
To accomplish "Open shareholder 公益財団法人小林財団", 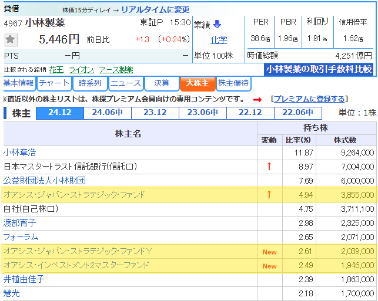I will point(45,181).
